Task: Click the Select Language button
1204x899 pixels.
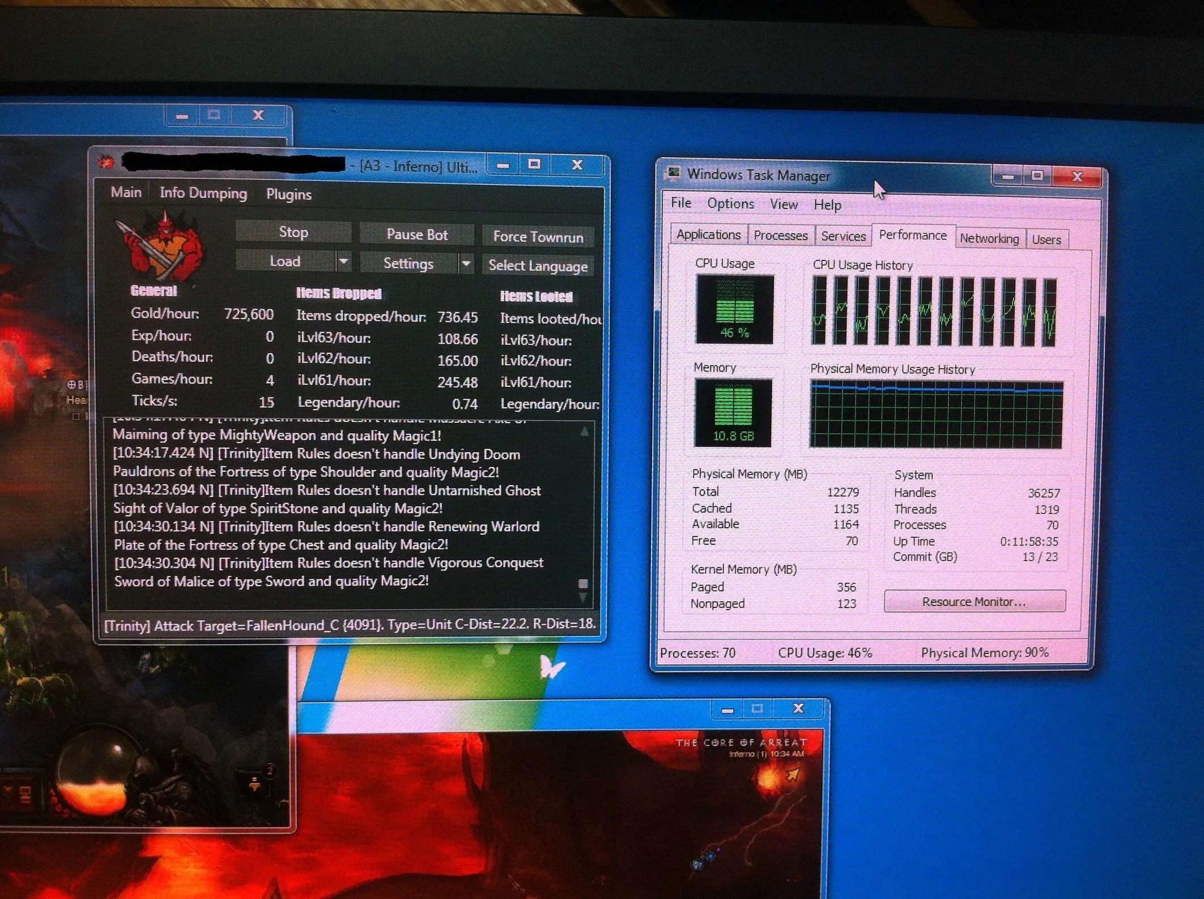Action: click(538, 266)
